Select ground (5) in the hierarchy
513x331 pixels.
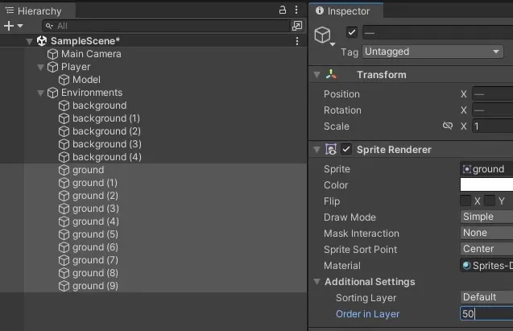coord(95,234)
